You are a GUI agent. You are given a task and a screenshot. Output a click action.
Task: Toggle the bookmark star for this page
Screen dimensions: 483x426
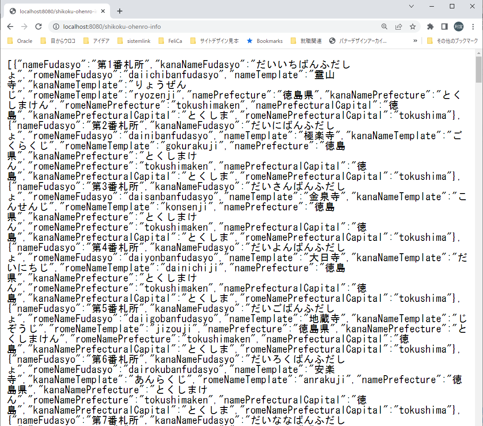pyautogui.click(x=413, y=27)
